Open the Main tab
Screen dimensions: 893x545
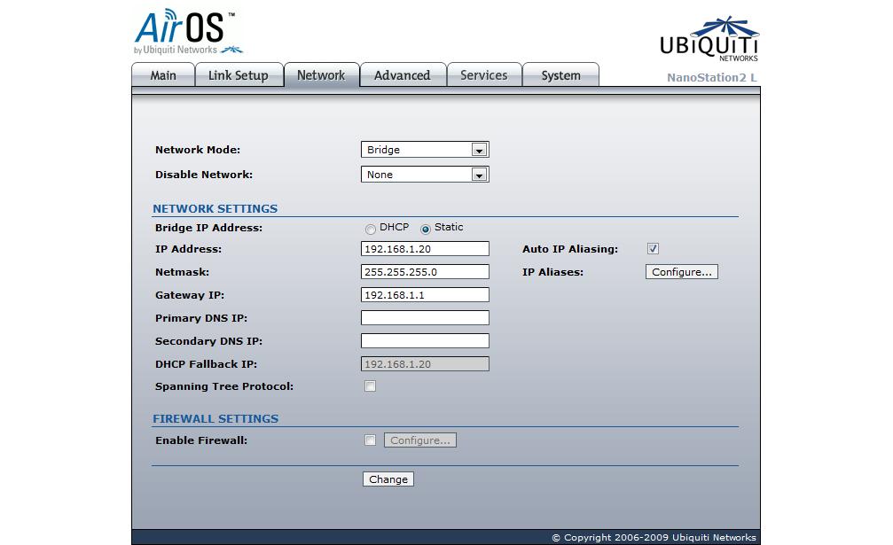(163, 75)
